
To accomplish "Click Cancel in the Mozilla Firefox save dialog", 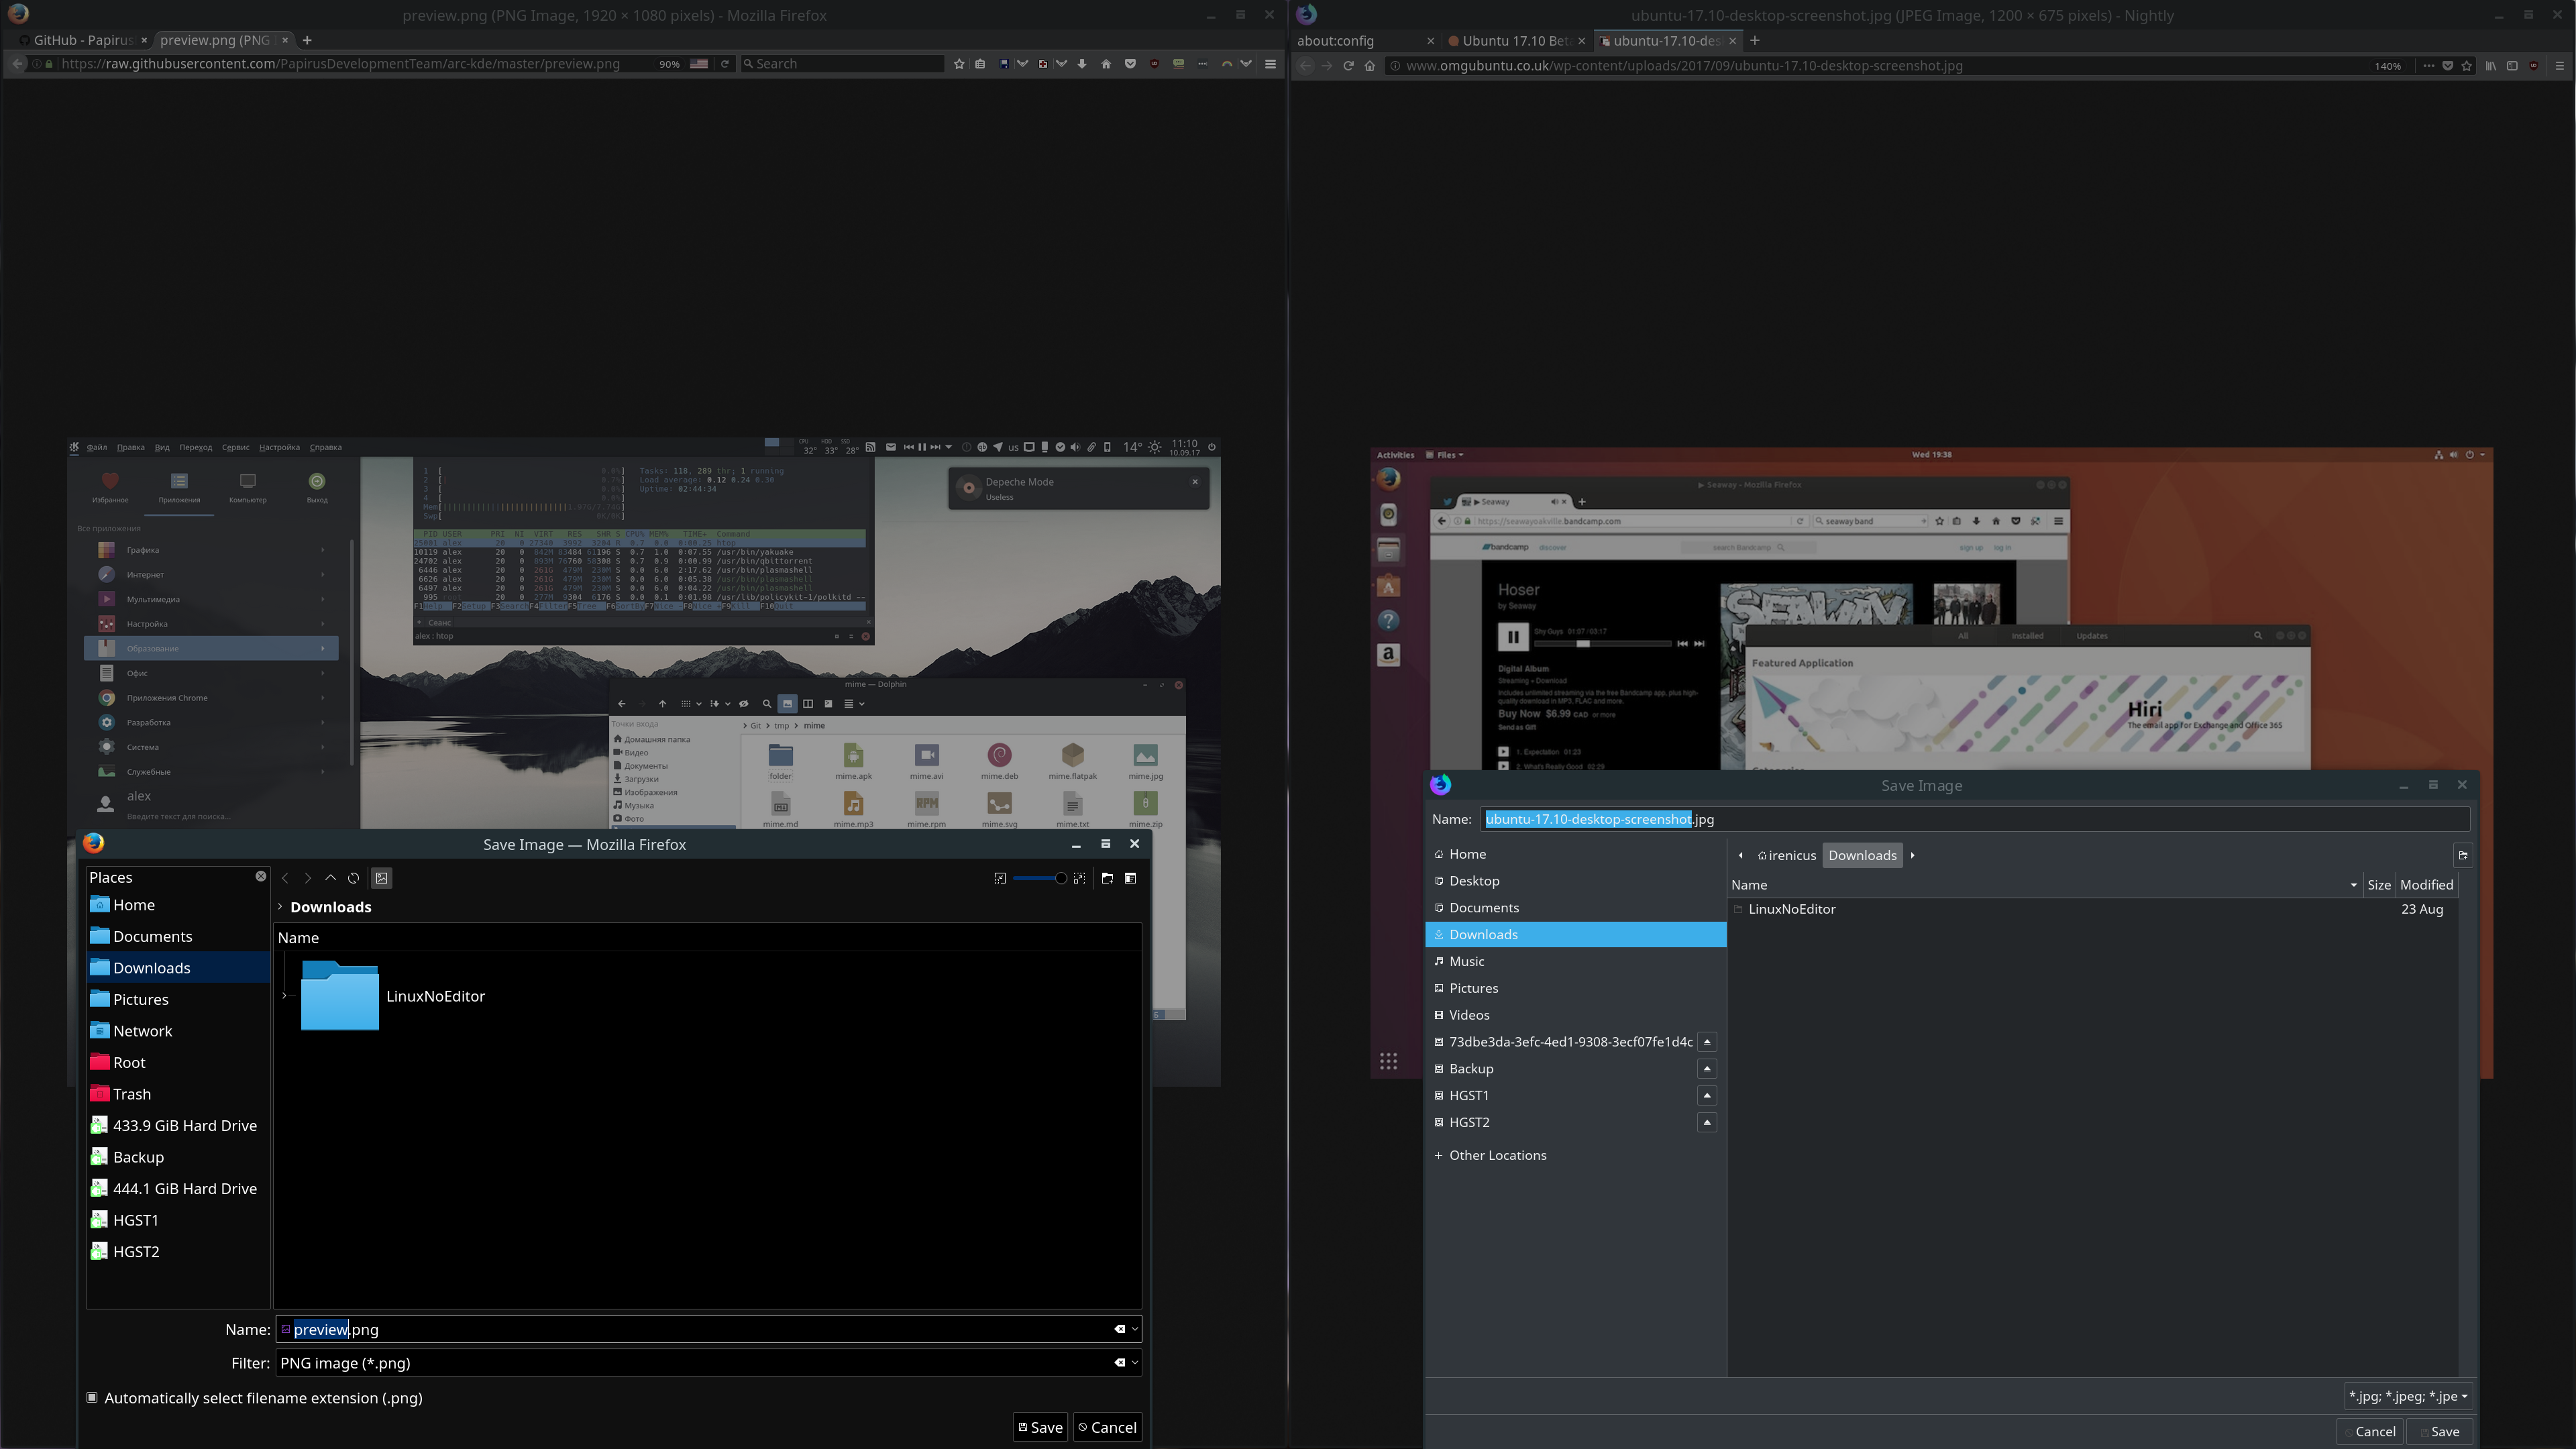I will click(1107, 1427).
